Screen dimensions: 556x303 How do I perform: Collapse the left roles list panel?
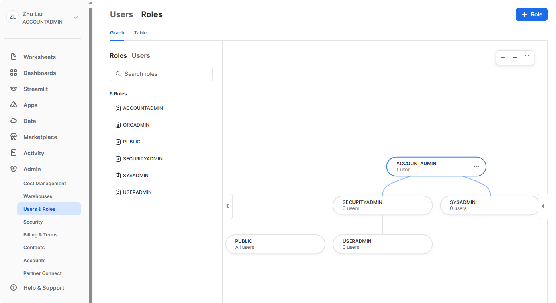(x=227, y=206)
